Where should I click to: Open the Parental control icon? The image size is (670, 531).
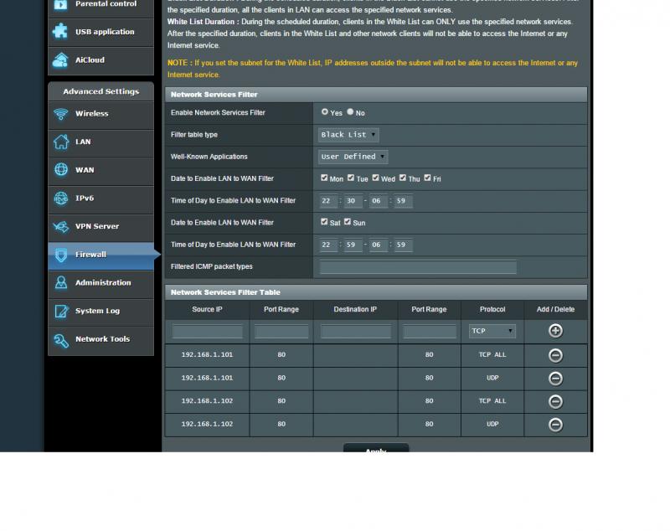point(60,4)
